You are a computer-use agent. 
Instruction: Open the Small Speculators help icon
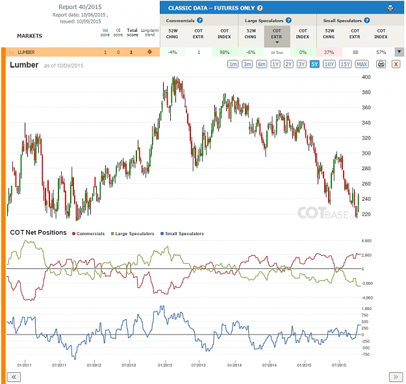tap(366, 20)
